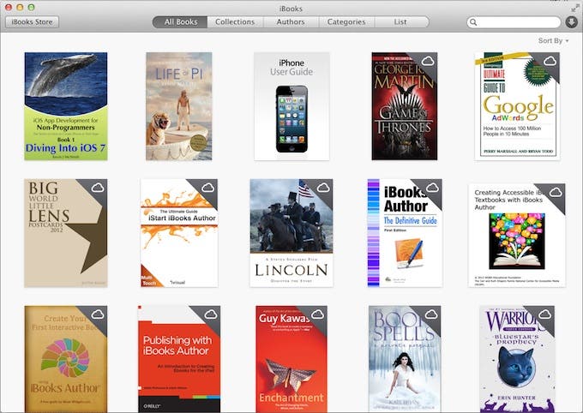Open the Lincoln book
The height and width of the screenshot is (413, 583).
(x=291, y=233)
